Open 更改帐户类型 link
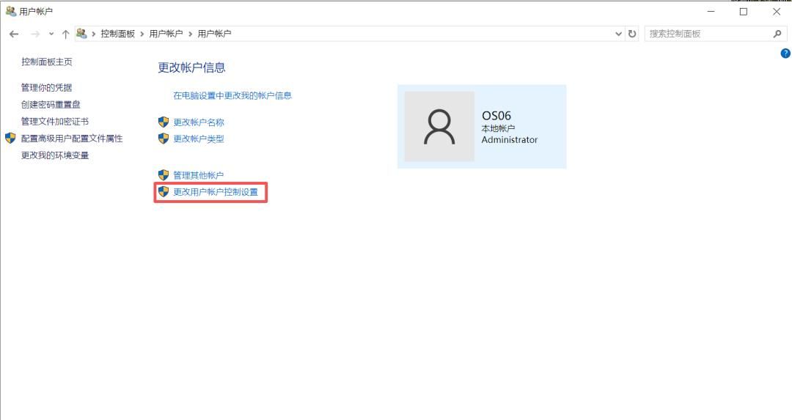The width and height of the screenshot is (792, 420). click(199, 139)
